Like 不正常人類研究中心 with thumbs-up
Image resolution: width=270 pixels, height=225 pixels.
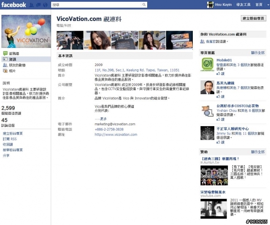point(220,142)
